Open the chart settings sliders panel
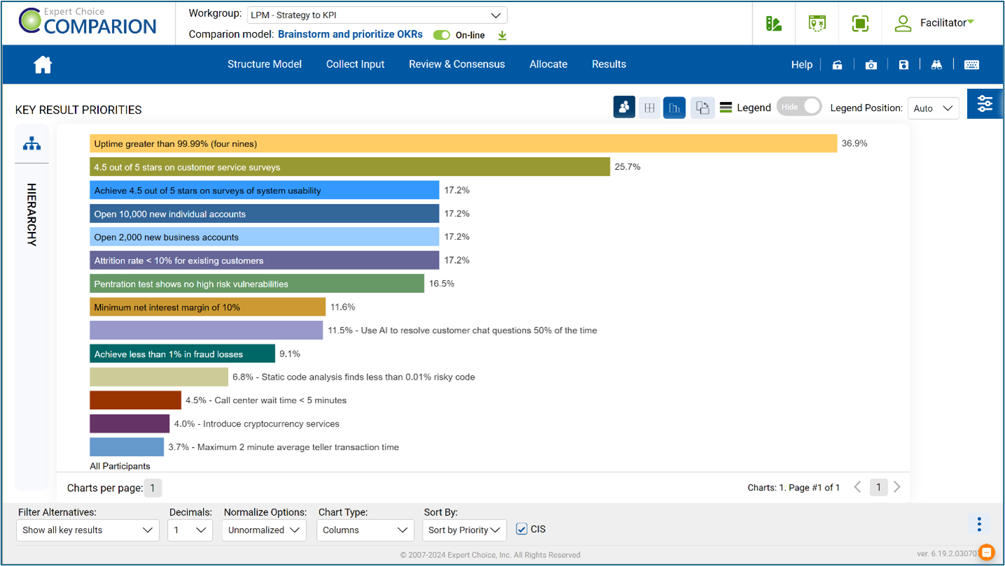Image resolution: width=1005 pixels, height=566 pixels. point(985,103)
